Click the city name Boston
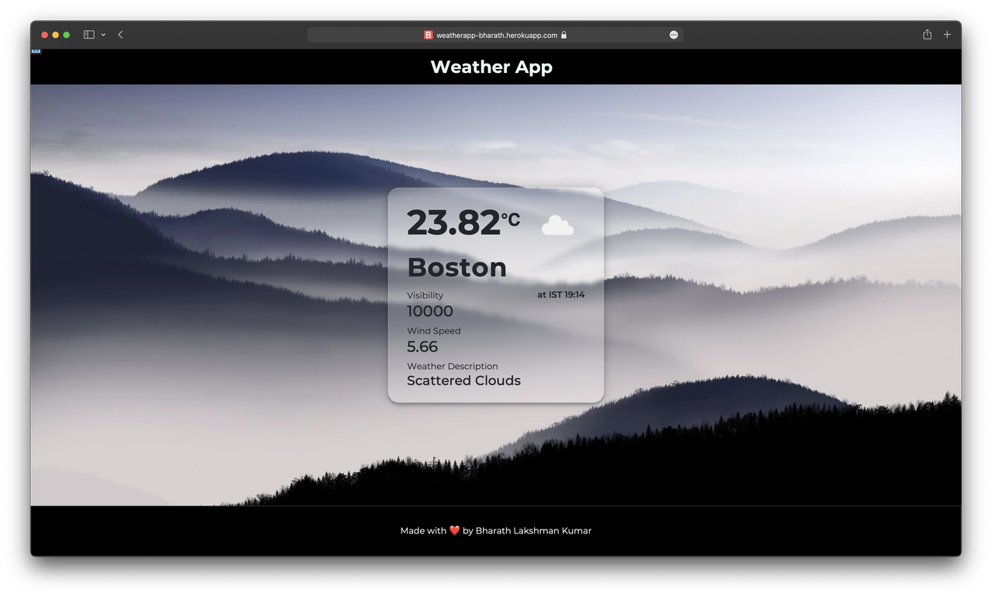This screenshot has height=597, width=992. (x=457, y=267)
